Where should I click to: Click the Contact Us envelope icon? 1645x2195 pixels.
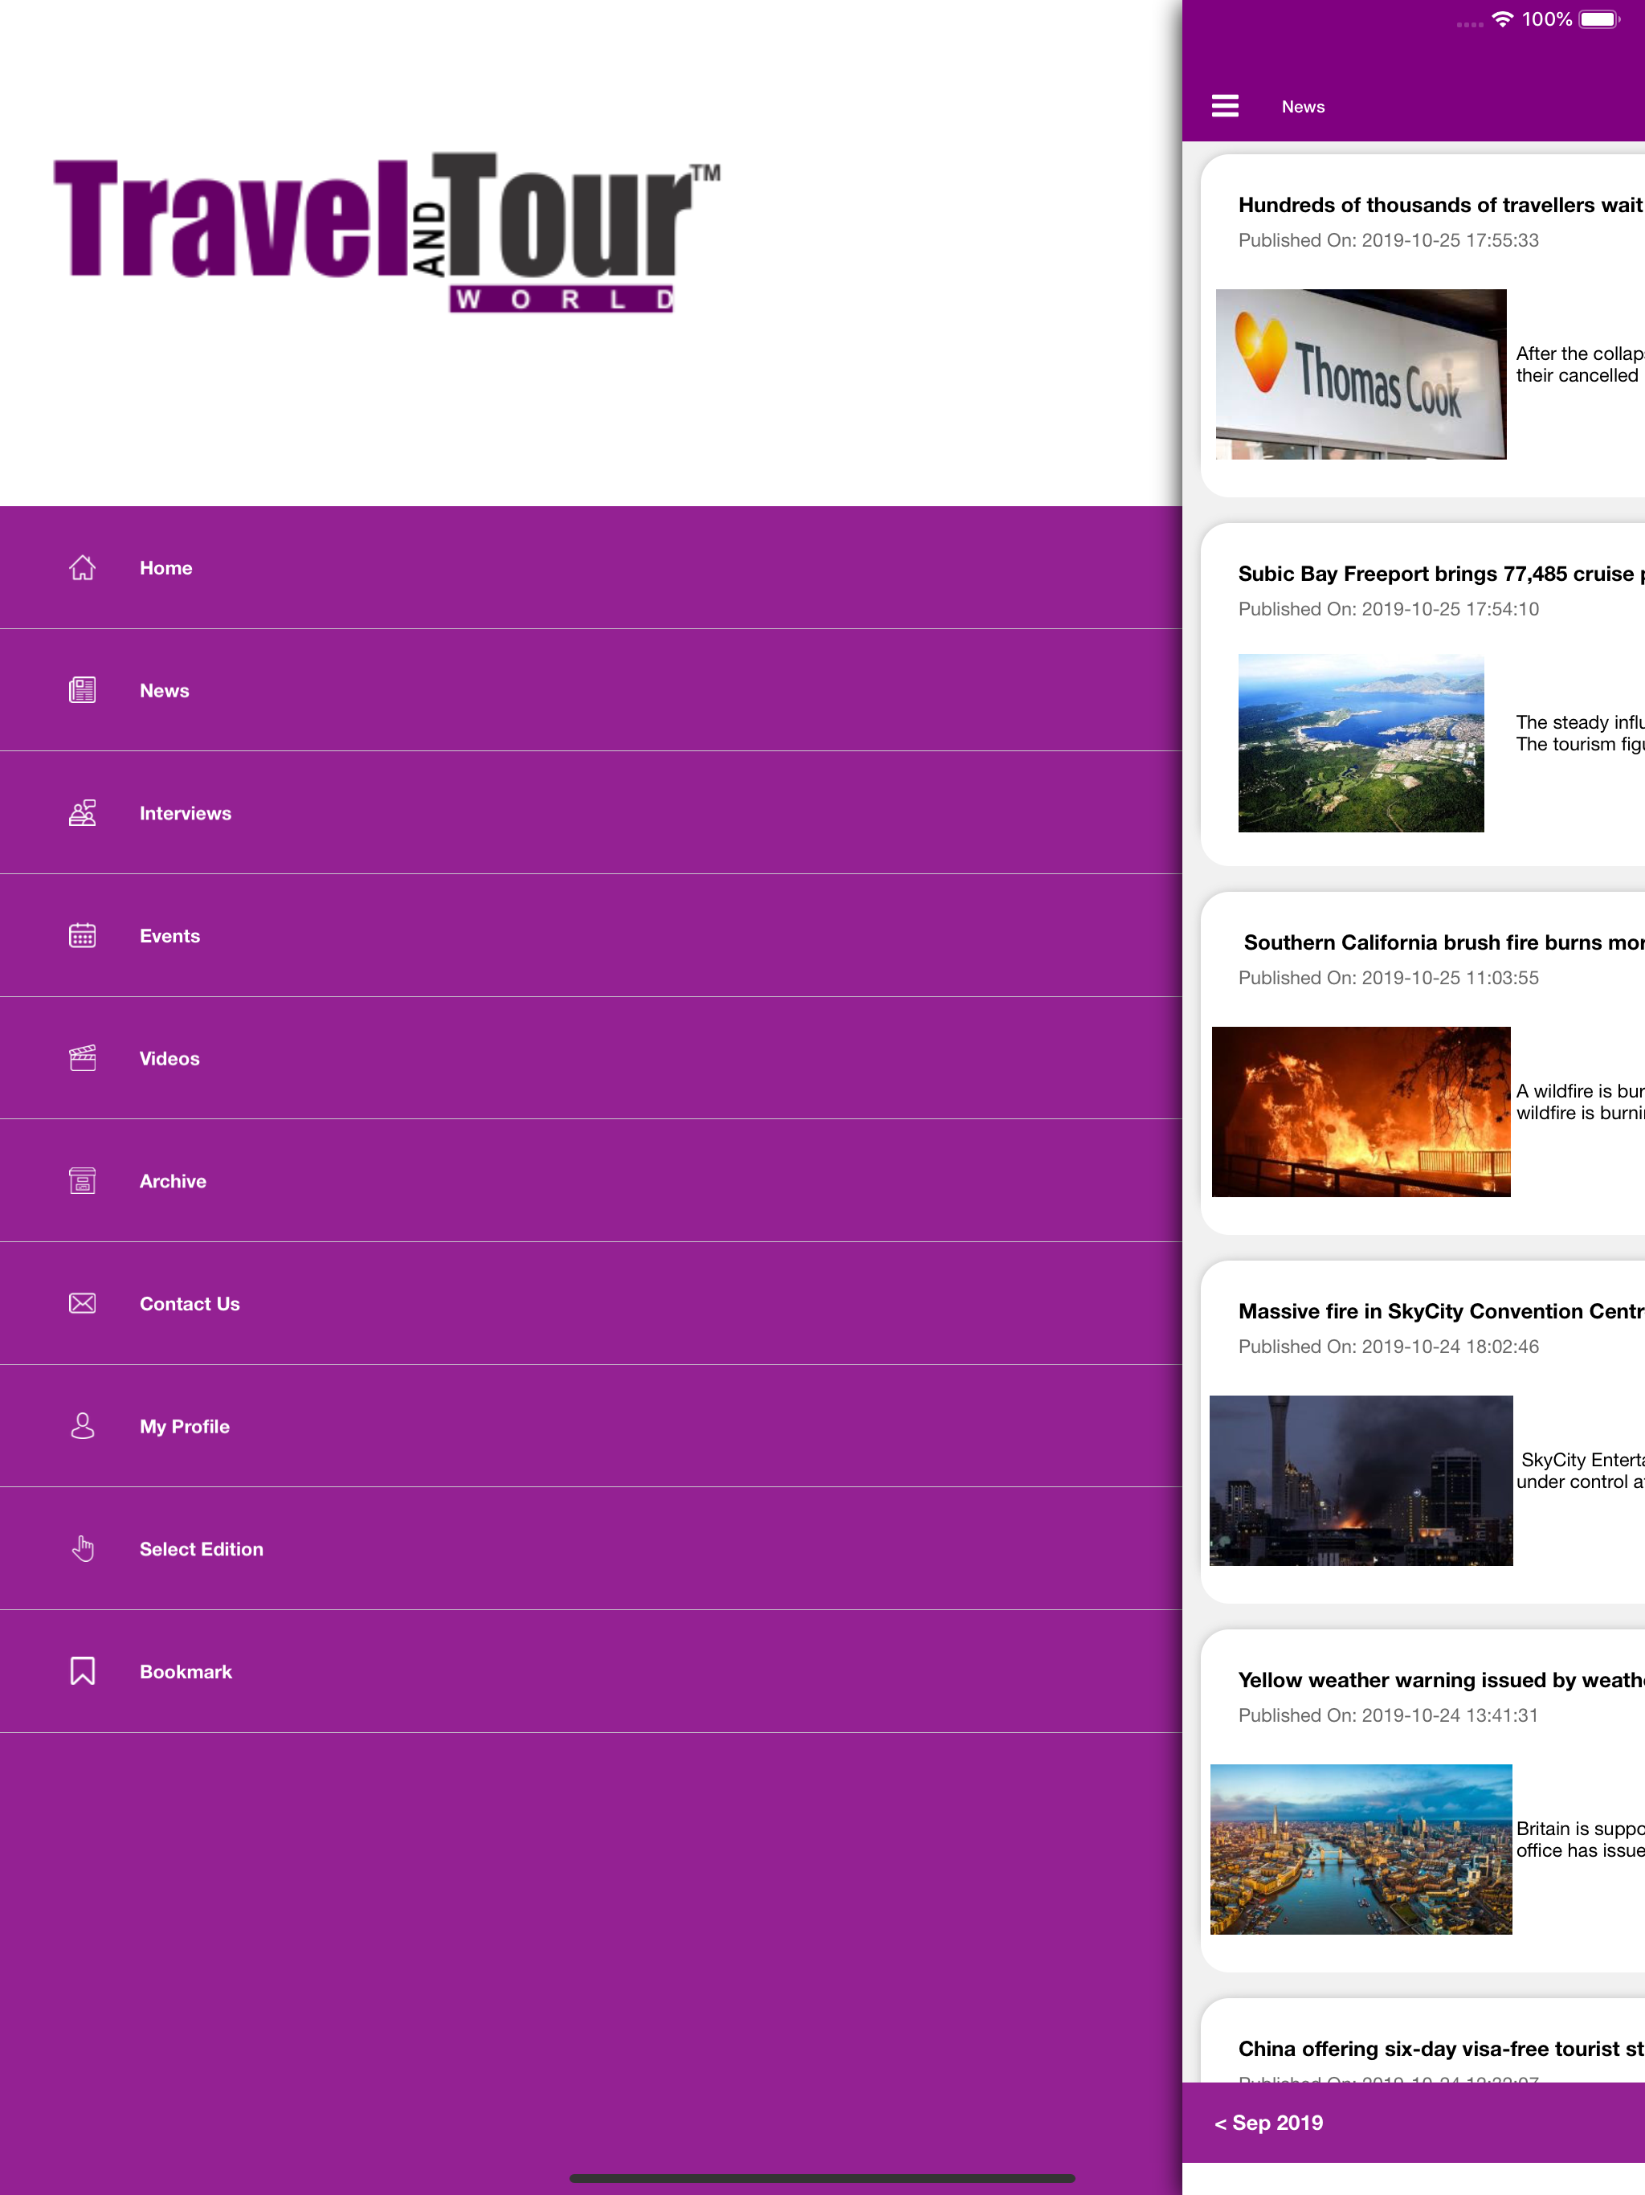click(x=83, y=1303)
